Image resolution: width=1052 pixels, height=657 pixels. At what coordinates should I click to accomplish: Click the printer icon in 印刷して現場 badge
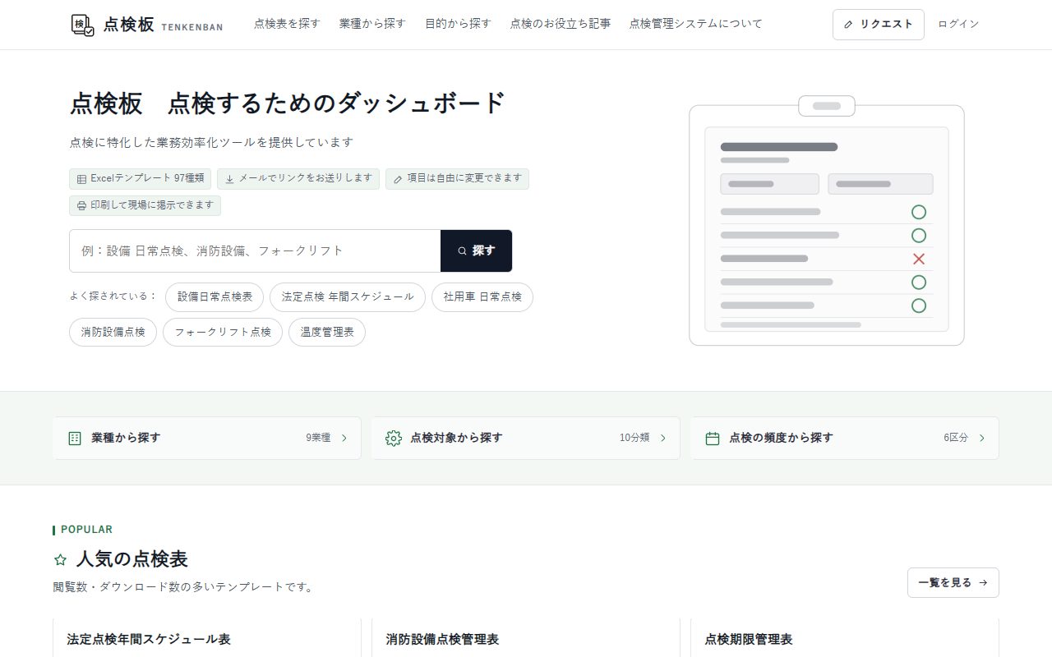click(81, 205)
